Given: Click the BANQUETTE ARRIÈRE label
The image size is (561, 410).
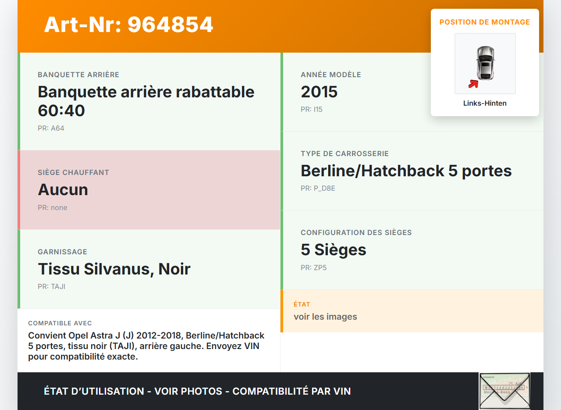Looking at the screenshot, I should [x=78, y=75].
